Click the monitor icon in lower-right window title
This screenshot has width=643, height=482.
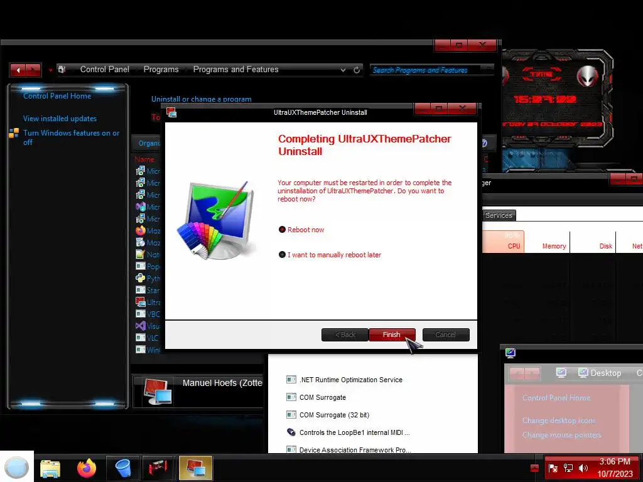510,353
